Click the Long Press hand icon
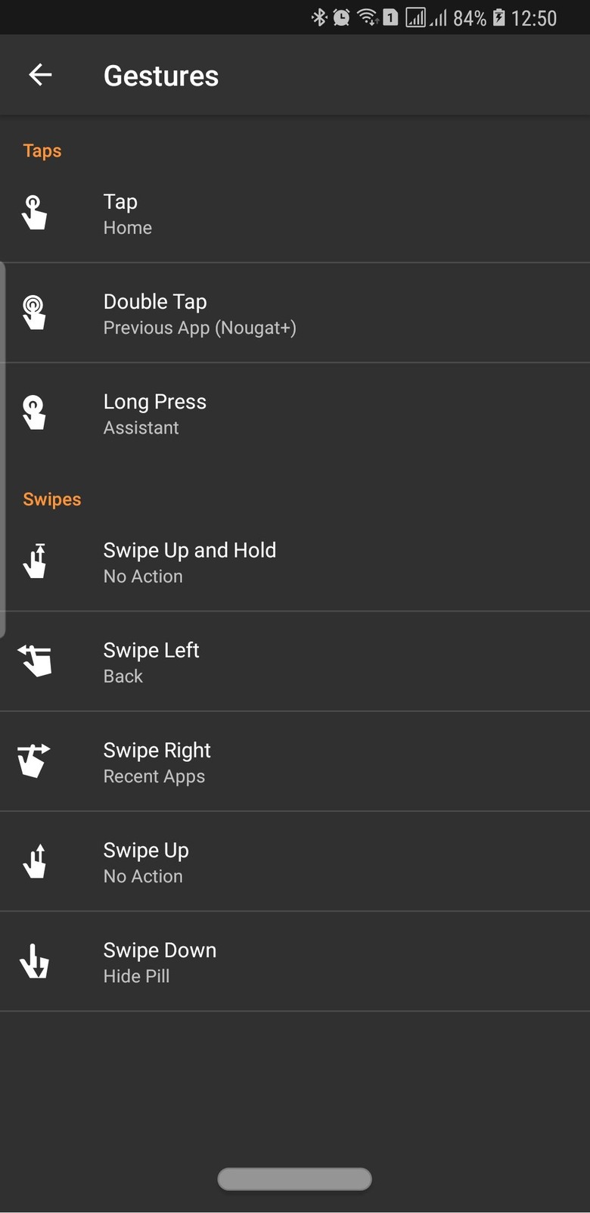This screenshot has width=590, height=1213. point(34,412)
